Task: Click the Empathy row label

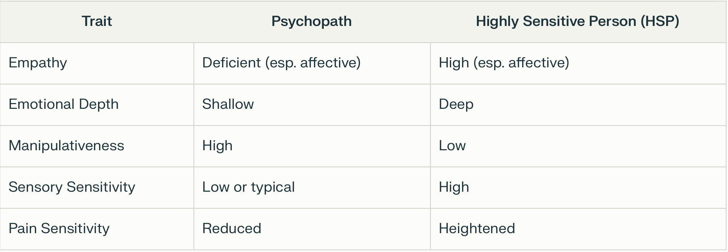Action: point(38,63)
